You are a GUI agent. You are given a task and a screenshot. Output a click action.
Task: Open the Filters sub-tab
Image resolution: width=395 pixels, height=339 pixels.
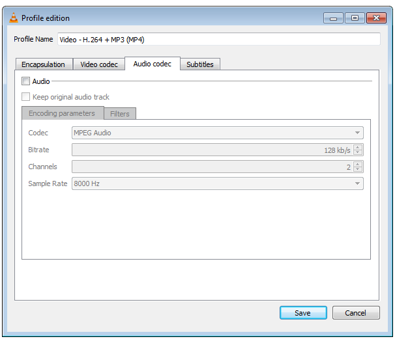120,114
